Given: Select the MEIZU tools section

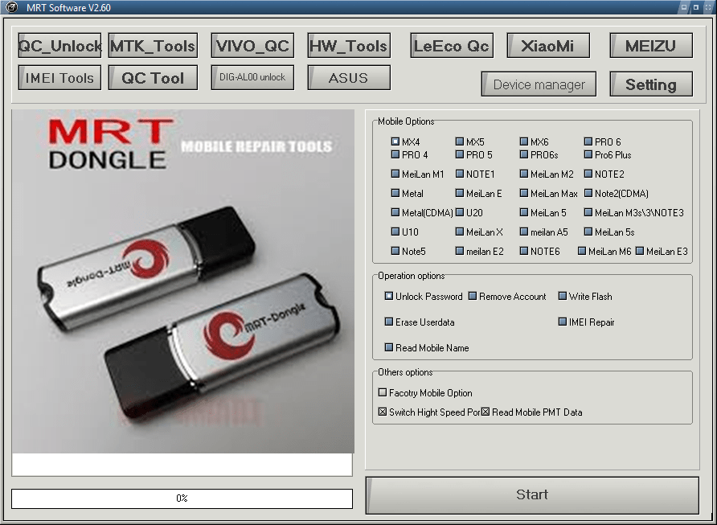Looking at the screenshot, I should [651, 45].
